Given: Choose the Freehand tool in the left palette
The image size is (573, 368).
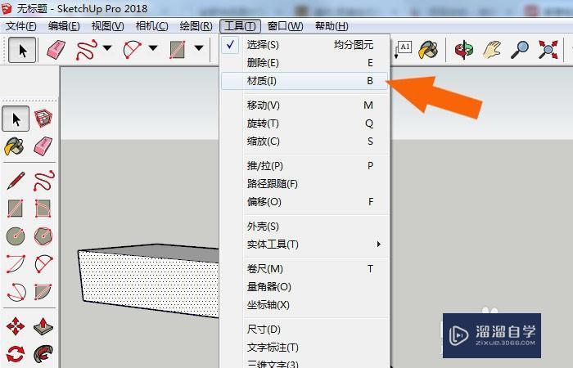Looking at the screenshot, I should tap(44, 181).
